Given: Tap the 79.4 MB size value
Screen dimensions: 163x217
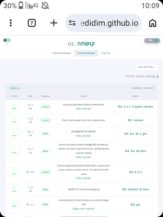Looking at the screenshot, I should (30, 107).
